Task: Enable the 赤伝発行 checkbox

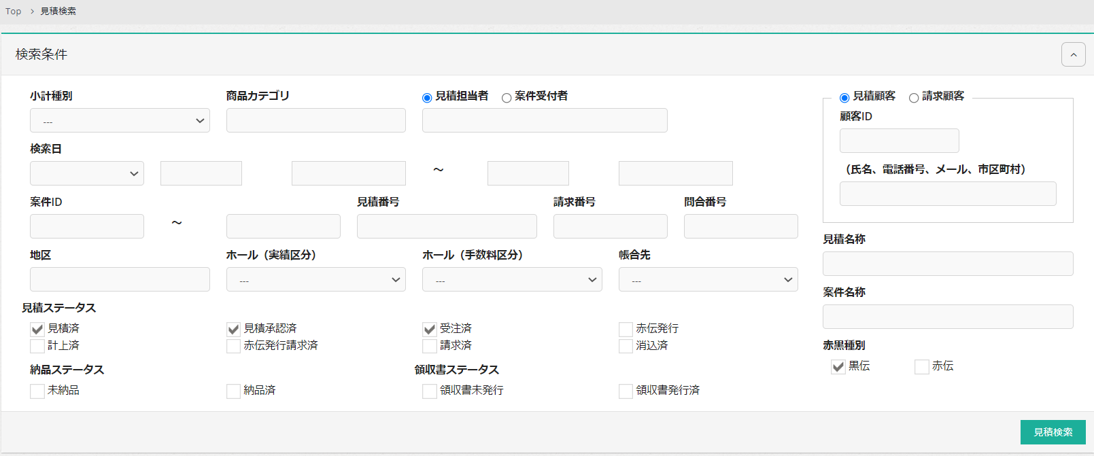Action: pyautogui.click(x=626, y=330)
